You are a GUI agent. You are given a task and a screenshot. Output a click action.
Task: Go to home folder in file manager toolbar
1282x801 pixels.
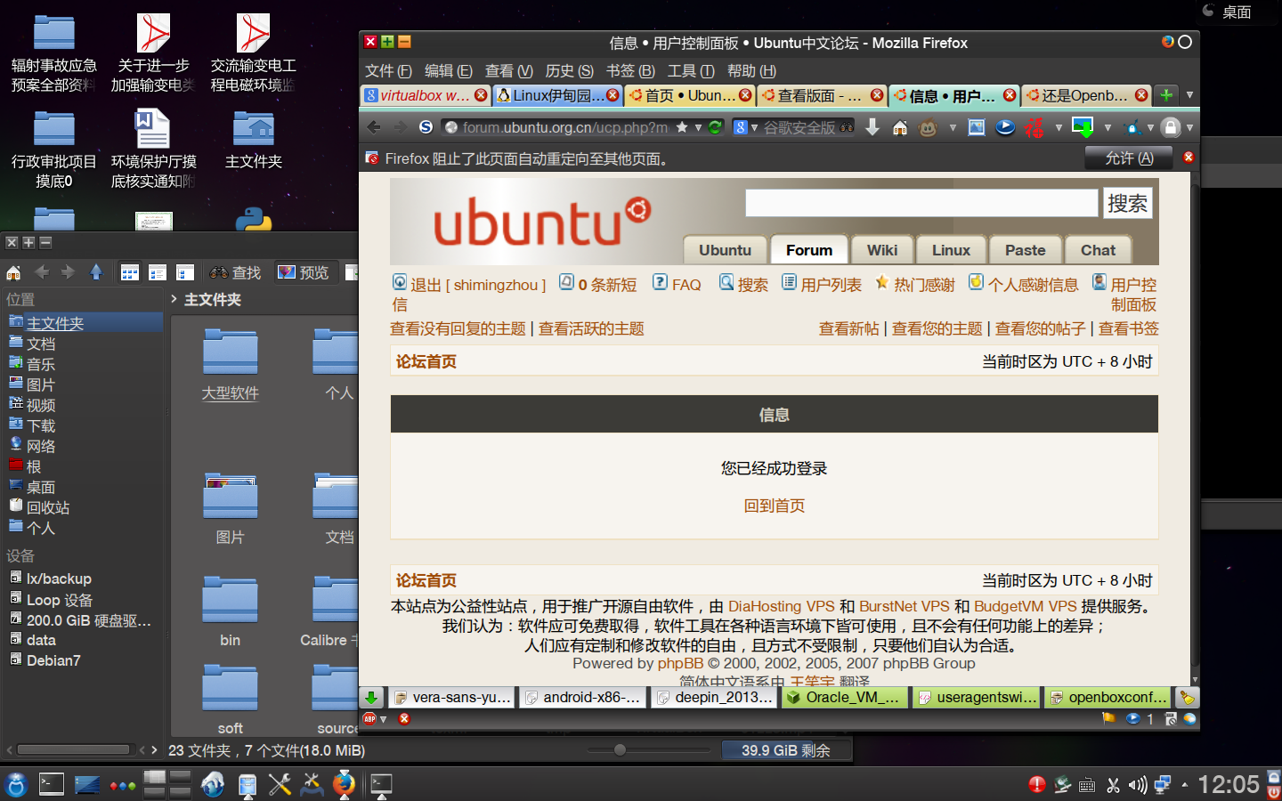click(x=13, y=272)
